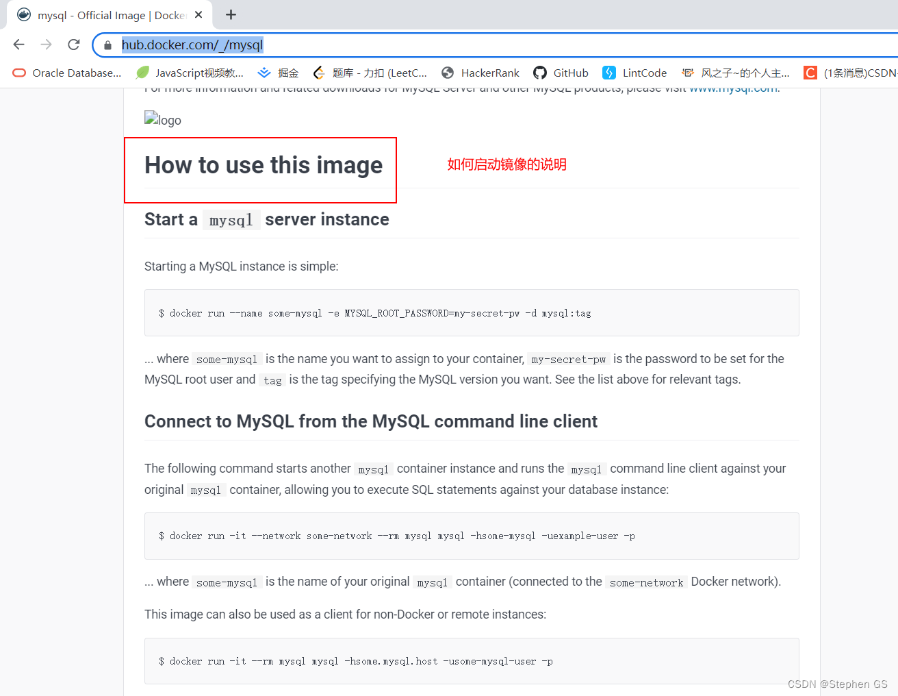Go forward with the forward arrow
The image size is (898, 696).
[46, 45]
